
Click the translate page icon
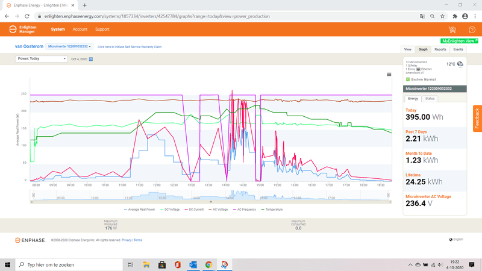tap(422, 16)
